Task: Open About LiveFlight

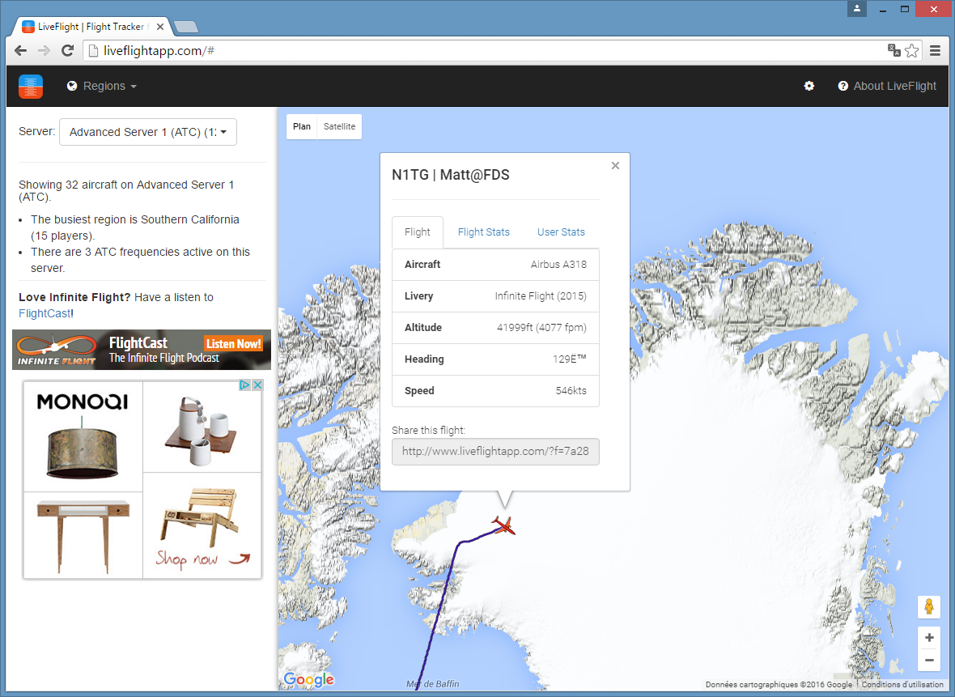Action: click(887, 86)
